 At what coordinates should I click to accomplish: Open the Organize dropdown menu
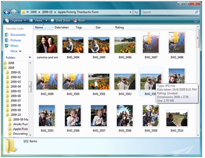coord(16,20)
